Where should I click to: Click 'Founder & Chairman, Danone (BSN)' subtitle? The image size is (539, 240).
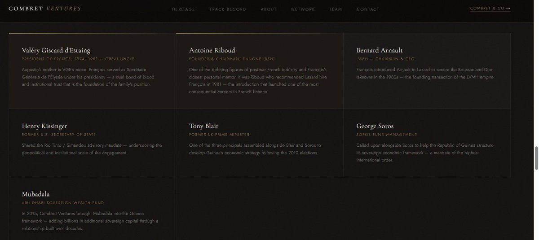pyautogui.click(x=232, y=59)
